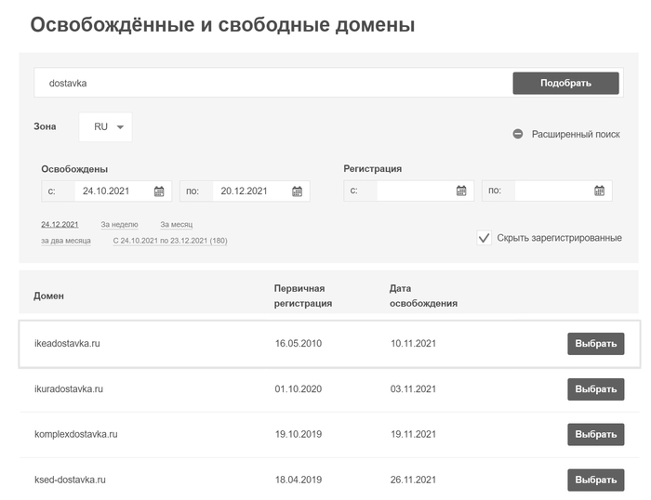
Task: Open calendar for released 'from' date
Action: pyautogui.click(x=159, y=191)
